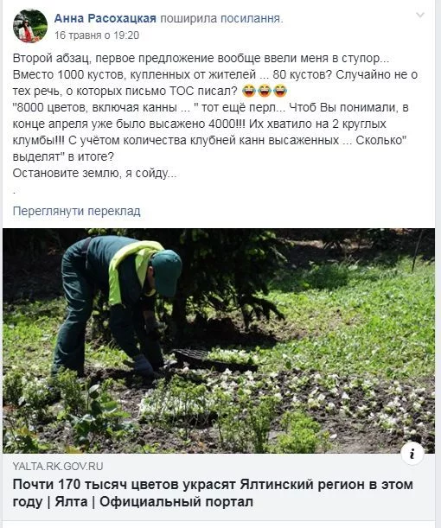Viewport: 441px width, 528px height.
Task: Open Анна Расохацкая's profile picture
Action: [30, 26]
